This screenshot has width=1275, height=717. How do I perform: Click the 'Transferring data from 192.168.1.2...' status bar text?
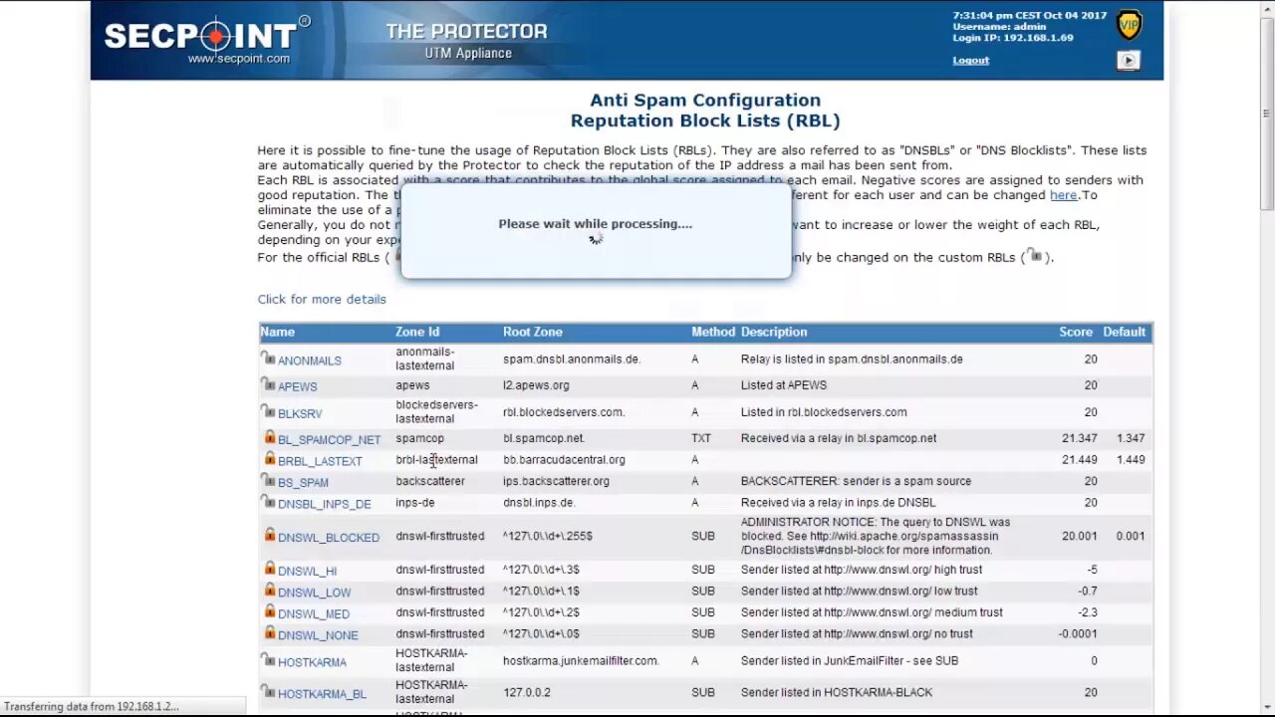tap(92, 706)
